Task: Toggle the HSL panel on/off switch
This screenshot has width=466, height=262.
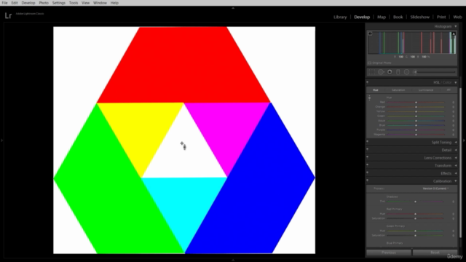Action: [x=368, y=82]
